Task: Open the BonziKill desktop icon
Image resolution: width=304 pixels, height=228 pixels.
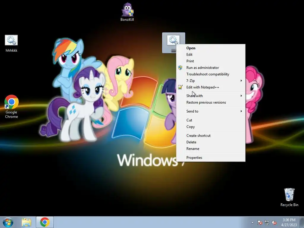Action: 127,12
